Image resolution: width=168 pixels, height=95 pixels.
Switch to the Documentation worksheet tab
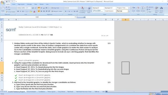(x=31, y=92)
